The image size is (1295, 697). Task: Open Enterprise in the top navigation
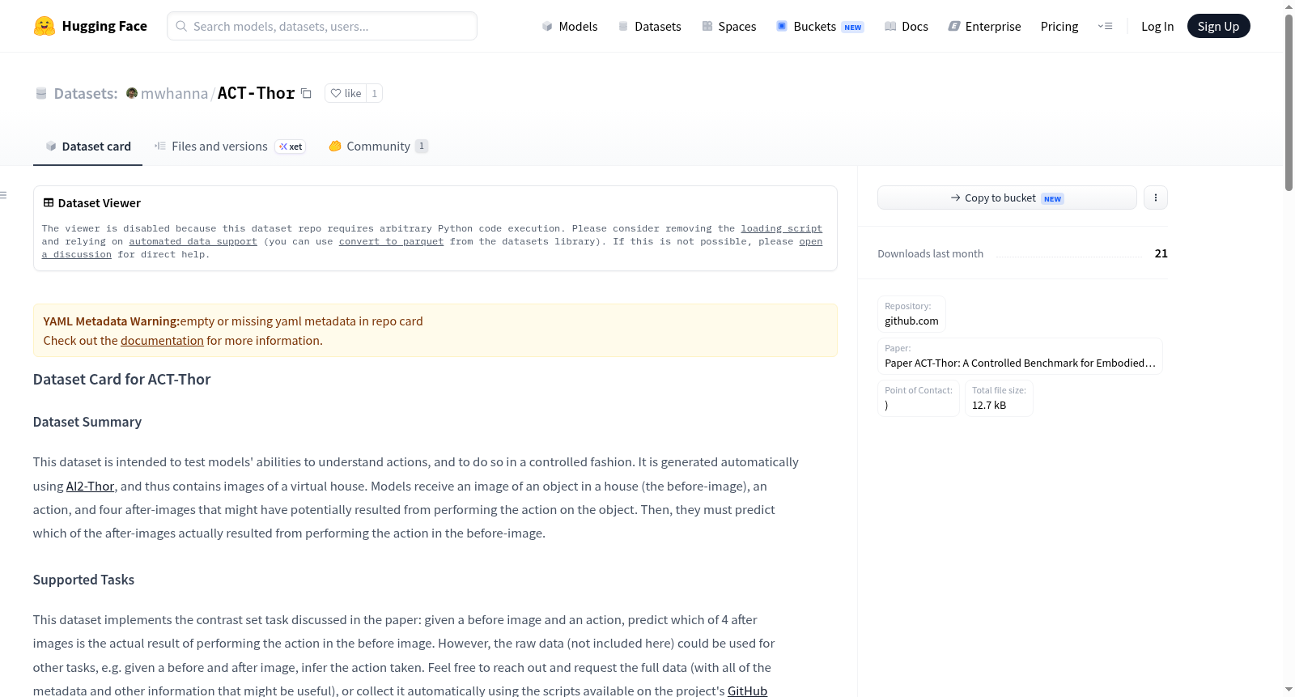tap(984, 26)
